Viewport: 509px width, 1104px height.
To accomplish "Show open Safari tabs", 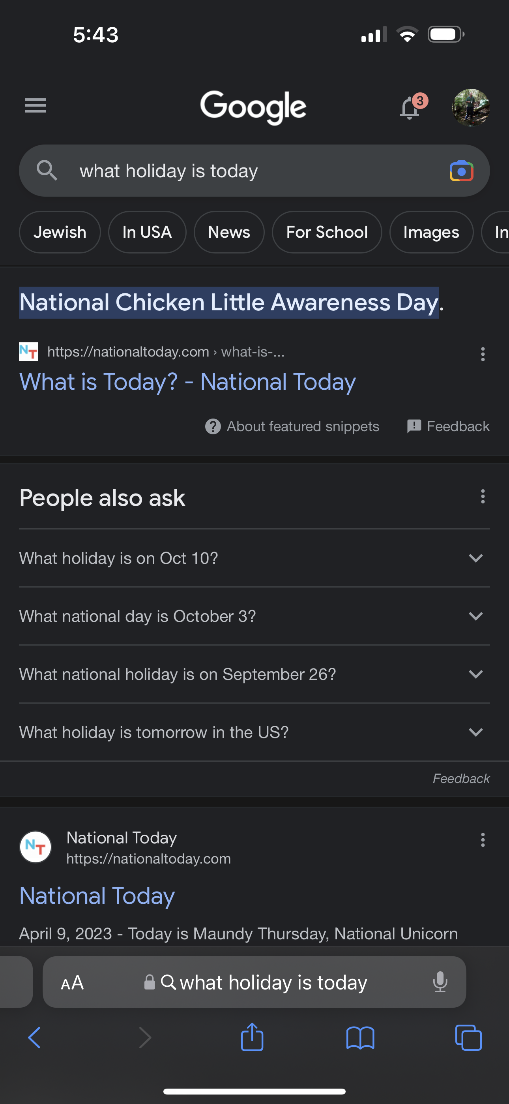I will tap(468, 1038).
